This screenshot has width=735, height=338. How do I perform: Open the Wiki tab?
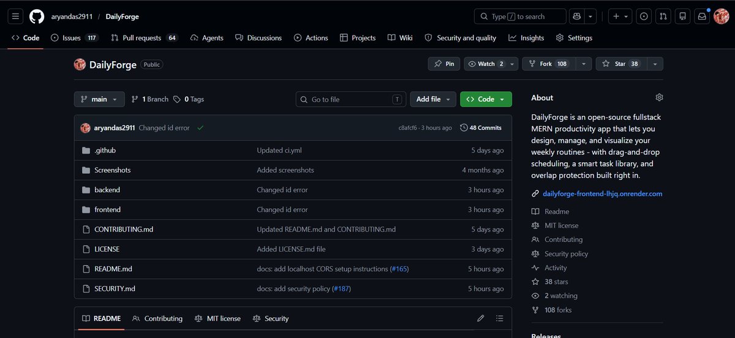click(x=400, y=38)
